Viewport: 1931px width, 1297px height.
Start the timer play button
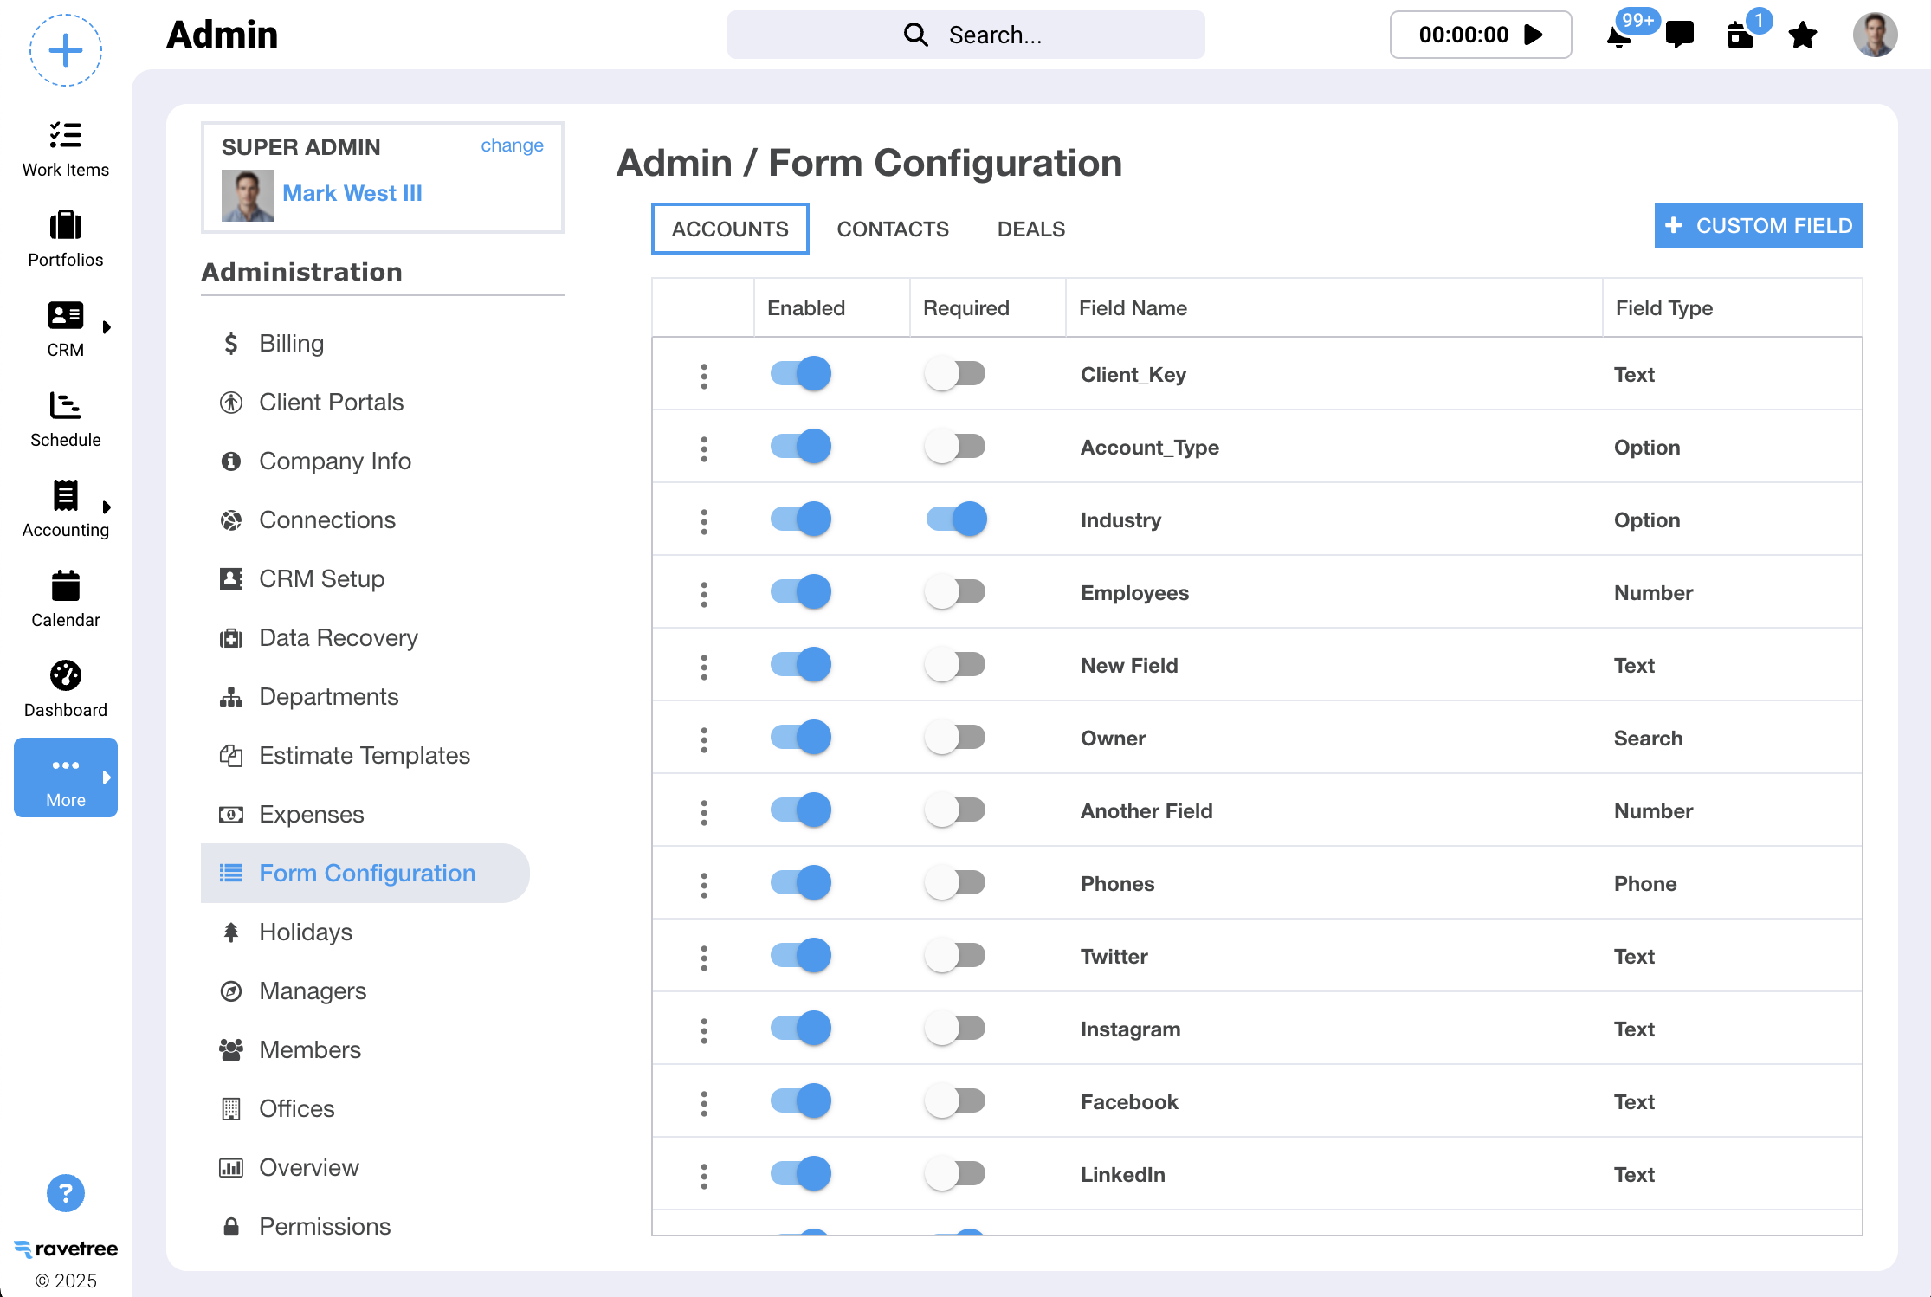[x=1534, y=35]
